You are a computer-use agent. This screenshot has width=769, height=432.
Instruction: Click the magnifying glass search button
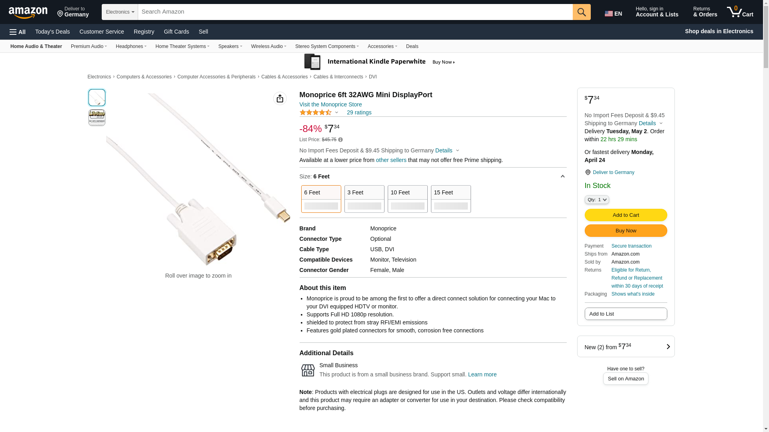[x=581, y=12]
